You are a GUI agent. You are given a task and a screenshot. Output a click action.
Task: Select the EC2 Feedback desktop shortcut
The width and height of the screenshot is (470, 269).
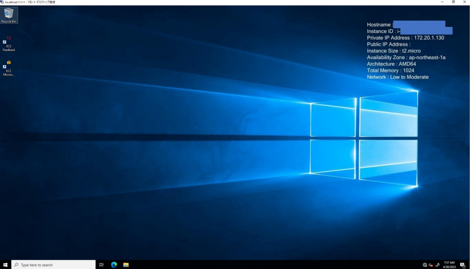click(9, 43)
